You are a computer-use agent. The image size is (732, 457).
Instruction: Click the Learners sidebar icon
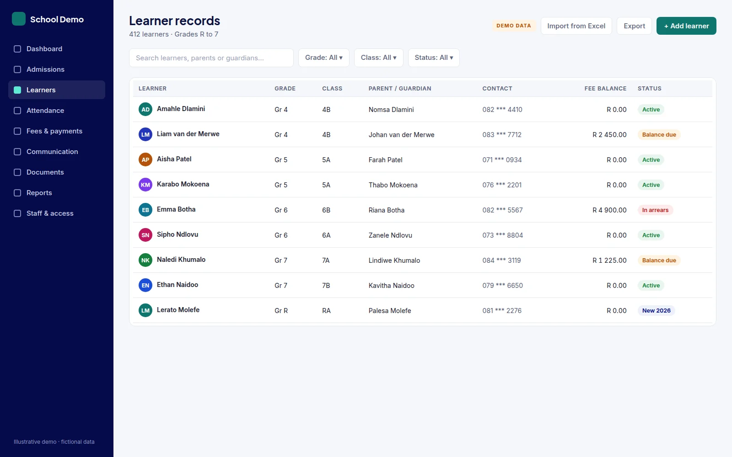[x=17, y=90]
